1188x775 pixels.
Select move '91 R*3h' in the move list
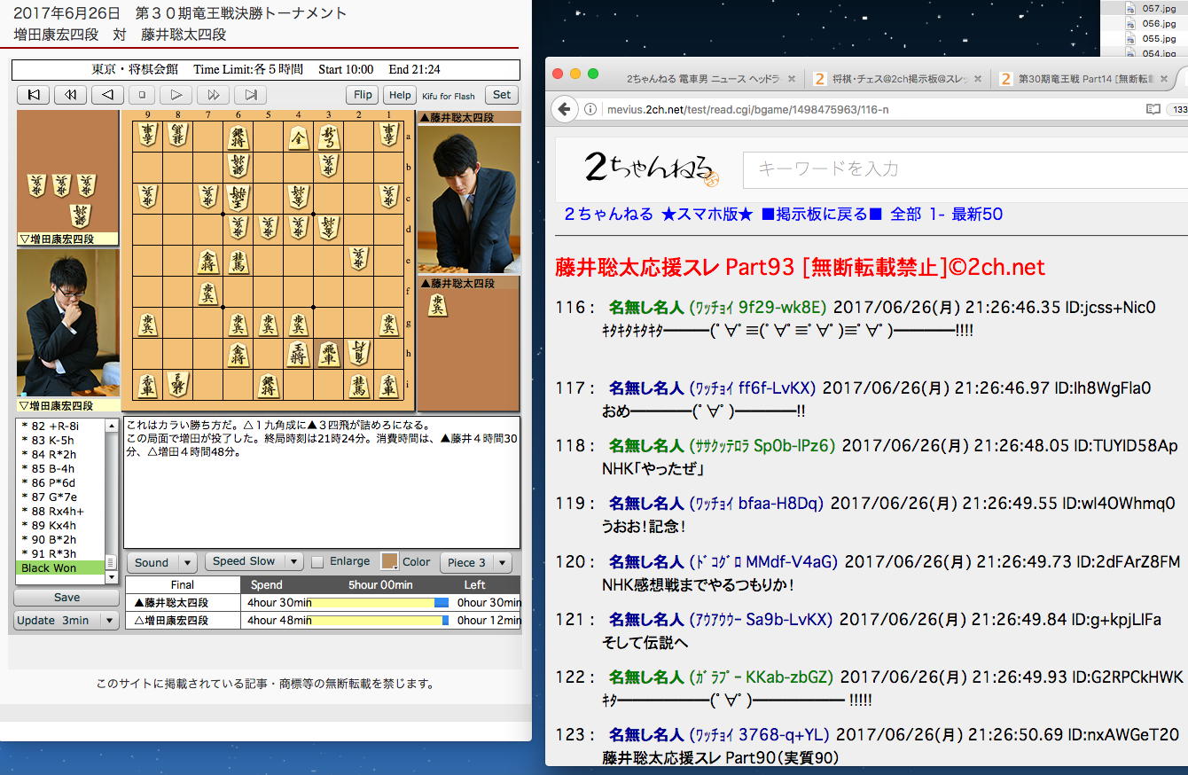pos(60,554)
